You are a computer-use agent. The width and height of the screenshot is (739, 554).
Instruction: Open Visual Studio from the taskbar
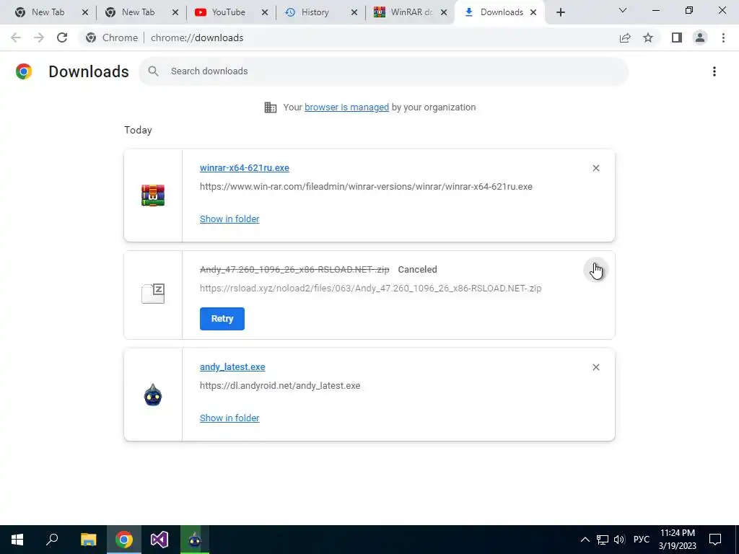tap(159, 540)
